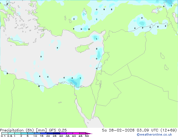
Task: Click the legend arrow beyond 50 mm
Action: (89, 133)
